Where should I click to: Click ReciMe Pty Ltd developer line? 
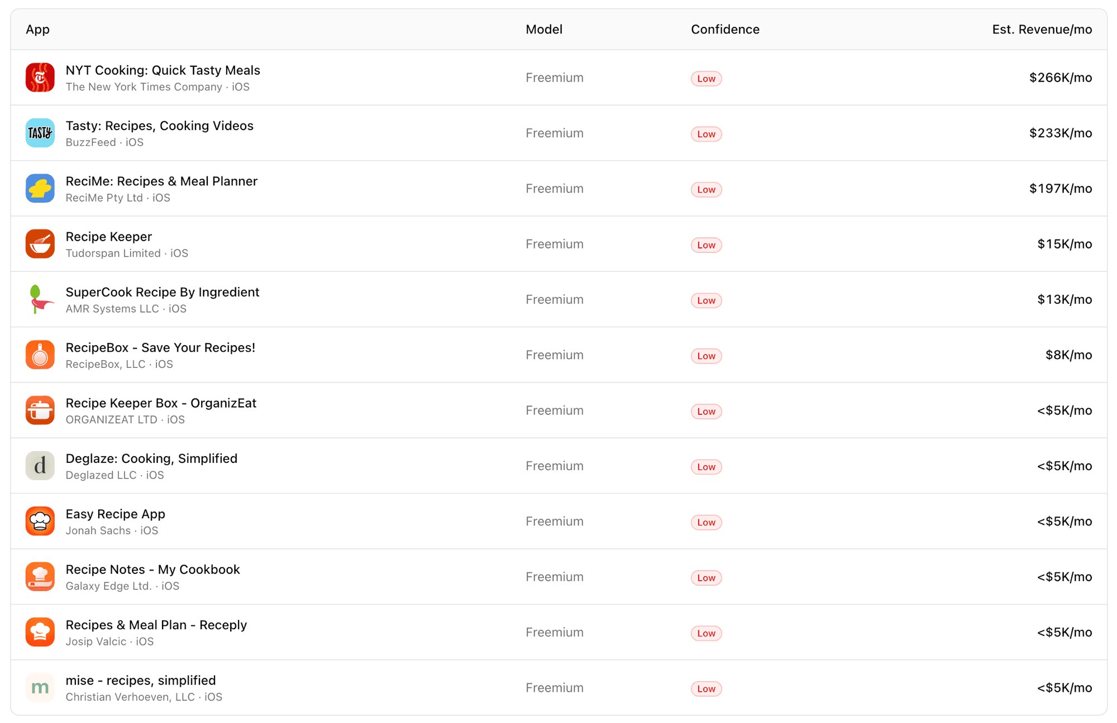[118, 198]
